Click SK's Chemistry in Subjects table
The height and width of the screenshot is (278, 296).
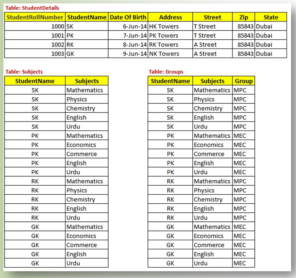pyautogui.click(x=87, y=108)
